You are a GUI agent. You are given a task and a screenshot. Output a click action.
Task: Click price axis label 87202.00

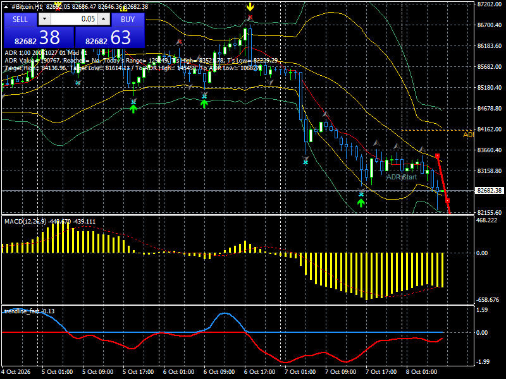[490, 4]
